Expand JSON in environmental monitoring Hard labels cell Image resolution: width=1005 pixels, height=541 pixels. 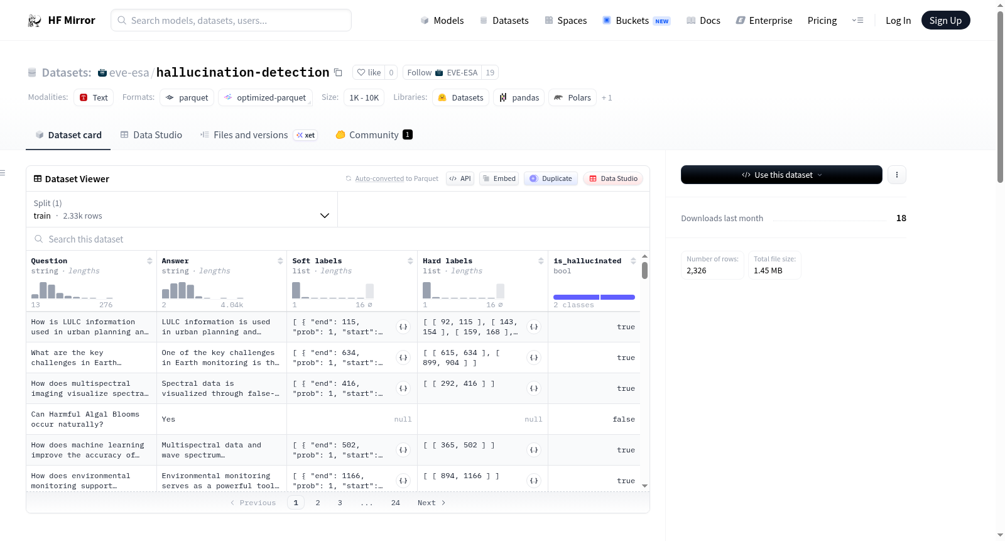[534, 481]
